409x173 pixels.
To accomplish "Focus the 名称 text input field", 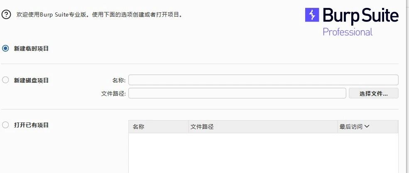I will tap(263, 80).
